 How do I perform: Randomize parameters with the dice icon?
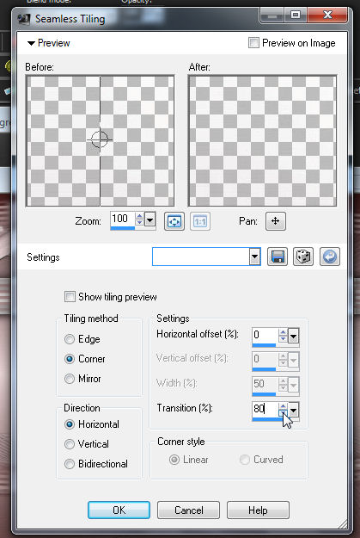(303, 257)
